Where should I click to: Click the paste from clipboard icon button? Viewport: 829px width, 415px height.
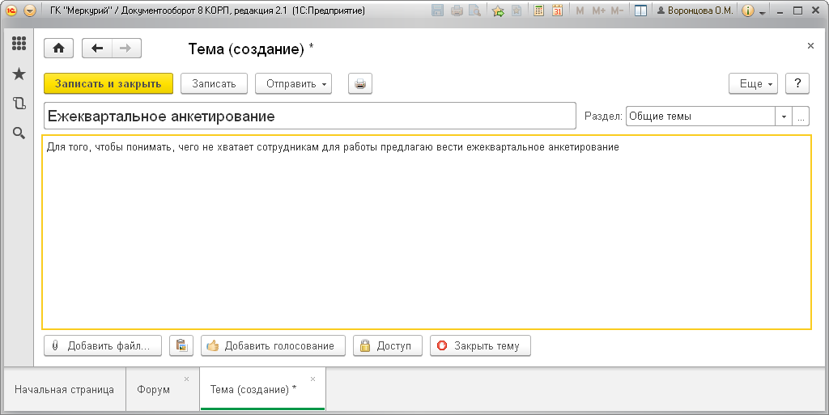click(x=181, y=346)
